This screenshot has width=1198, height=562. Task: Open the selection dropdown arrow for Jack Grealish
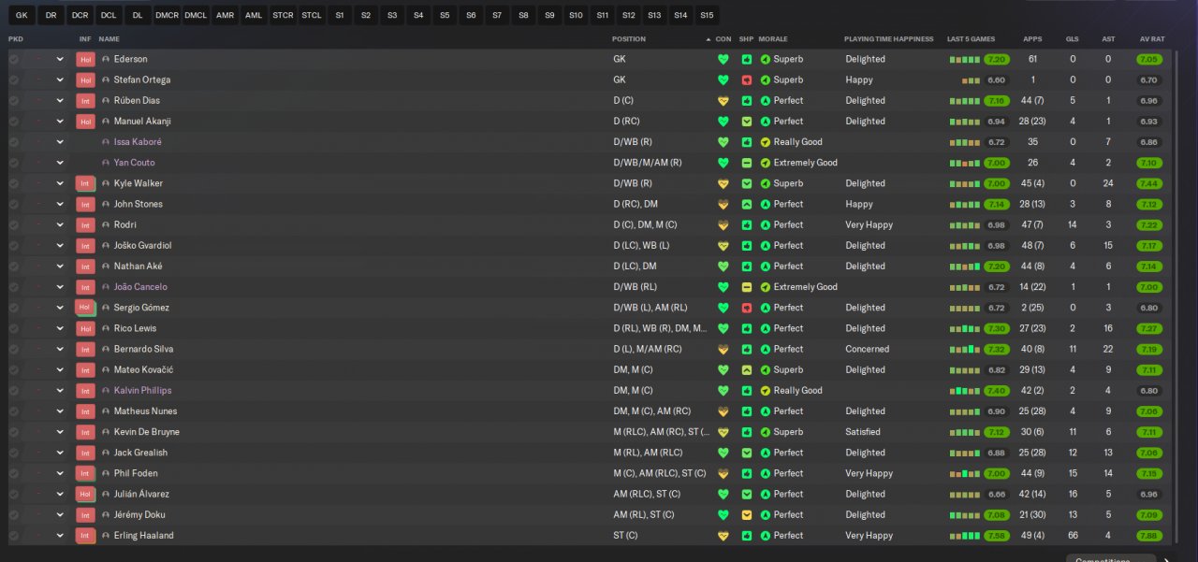(60, 453)
